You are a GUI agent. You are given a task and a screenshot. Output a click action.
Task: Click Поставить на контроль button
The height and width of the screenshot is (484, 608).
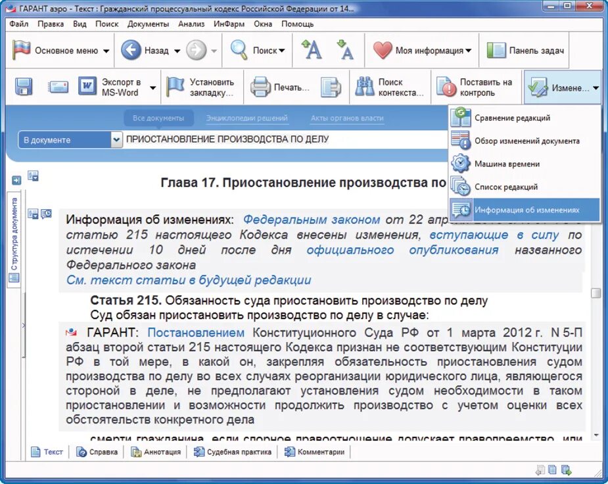(475, 87)
